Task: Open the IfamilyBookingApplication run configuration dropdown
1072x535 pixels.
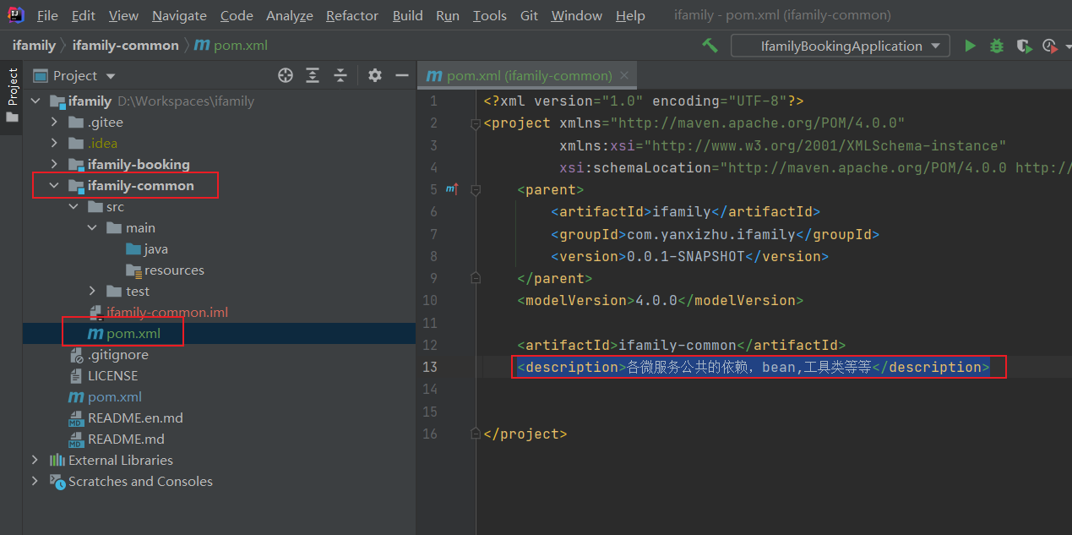Action: 840,46
